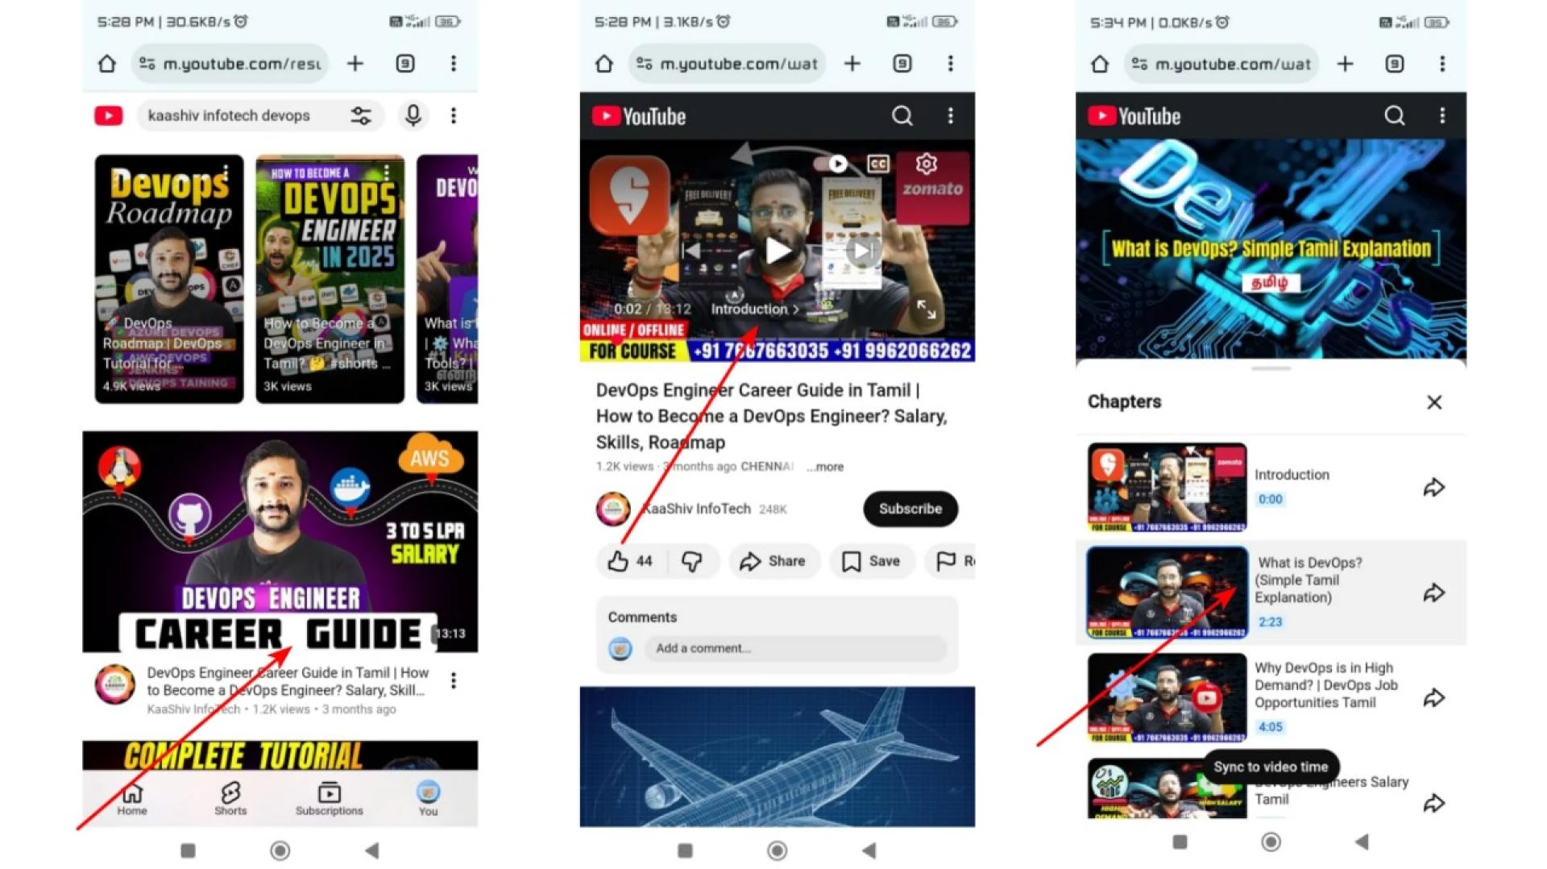Open the Subscriptions tab

(329, 797)
